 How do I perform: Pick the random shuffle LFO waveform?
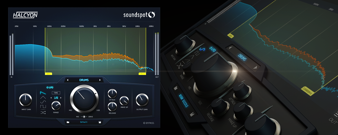tap(43, 112)
